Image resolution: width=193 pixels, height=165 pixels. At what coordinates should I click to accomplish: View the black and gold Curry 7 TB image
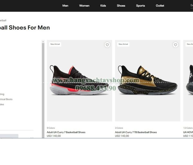pyautogui.click(x=148, y=81)
